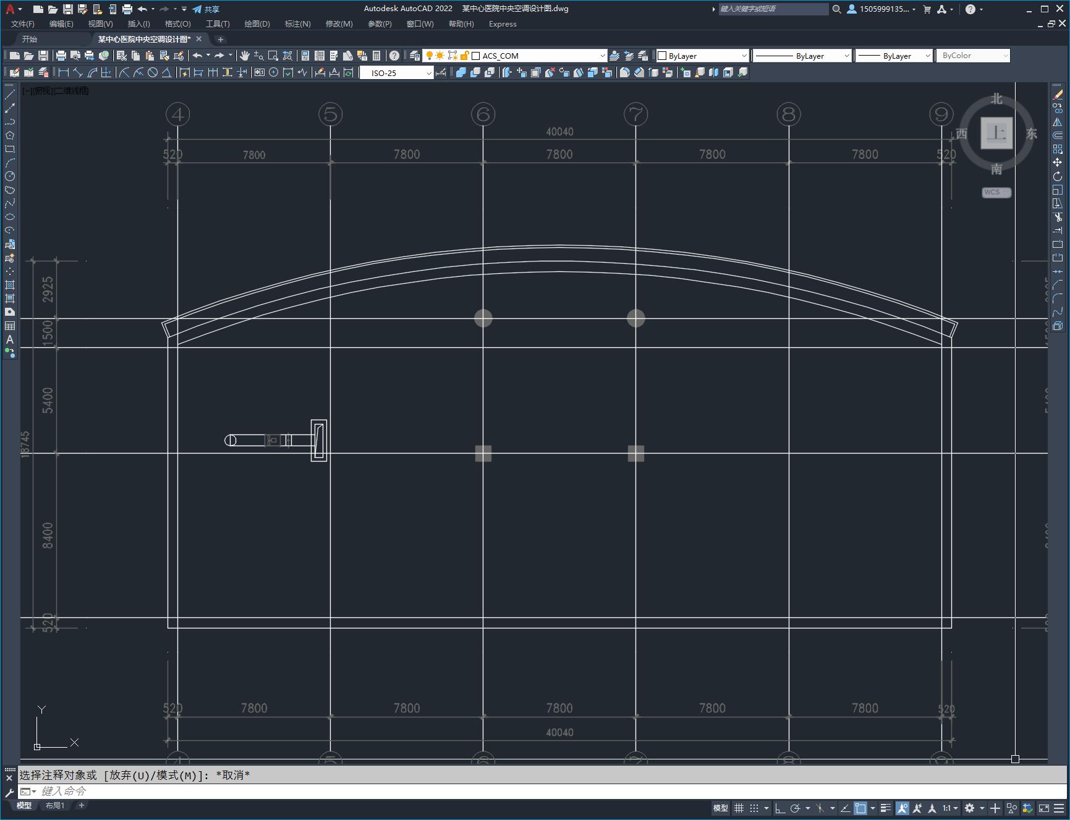Open the QuickCalc calculator icon
Viewport: 1070px width, 820px height.
pos(376,56)
